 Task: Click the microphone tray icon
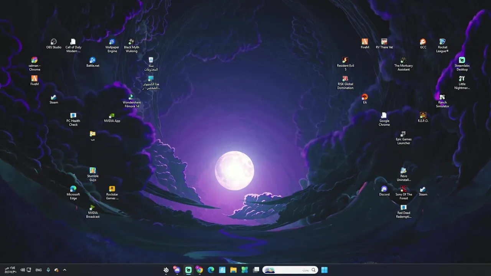pos(48,270)
